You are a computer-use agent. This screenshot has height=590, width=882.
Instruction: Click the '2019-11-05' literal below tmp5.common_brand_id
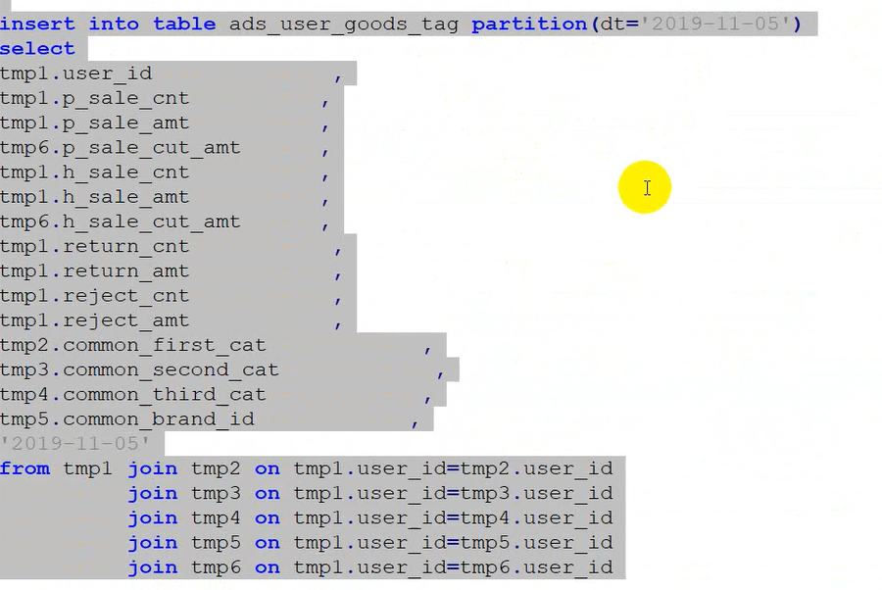pos(74,444)
